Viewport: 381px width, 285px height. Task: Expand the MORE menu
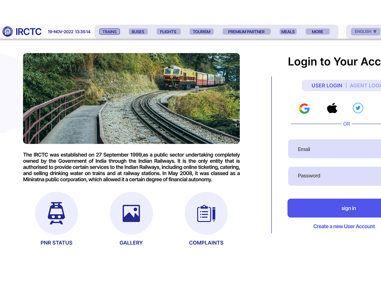click(317, 32)
